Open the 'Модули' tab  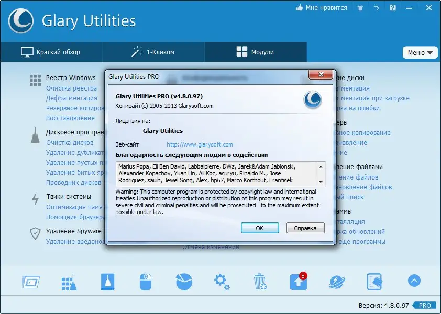pyautogui.click(x=256, y=52)
